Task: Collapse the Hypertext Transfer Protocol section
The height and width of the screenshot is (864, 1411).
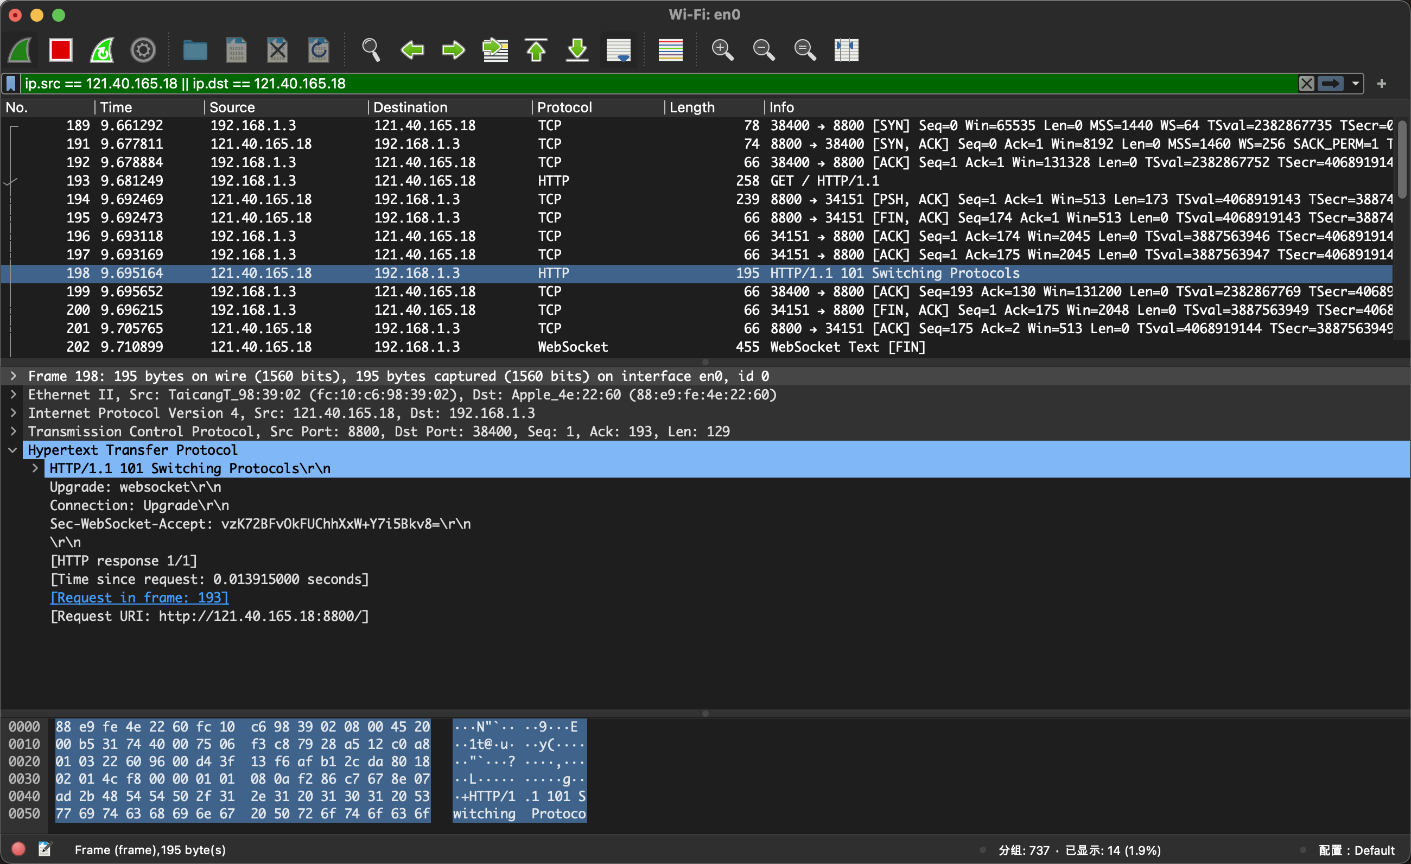Action: pyautogui.click(x=13, y=450)
